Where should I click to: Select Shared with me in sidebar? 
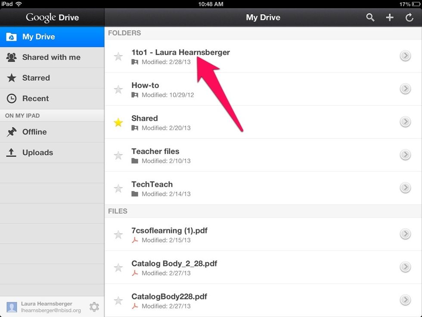point(51,57)
